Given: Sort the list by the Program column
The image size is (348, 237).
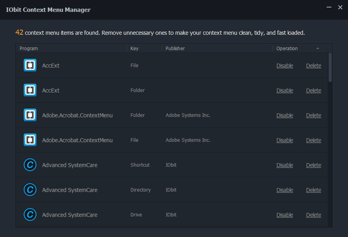Looking at the screenshot, I should tap(28, 48).
